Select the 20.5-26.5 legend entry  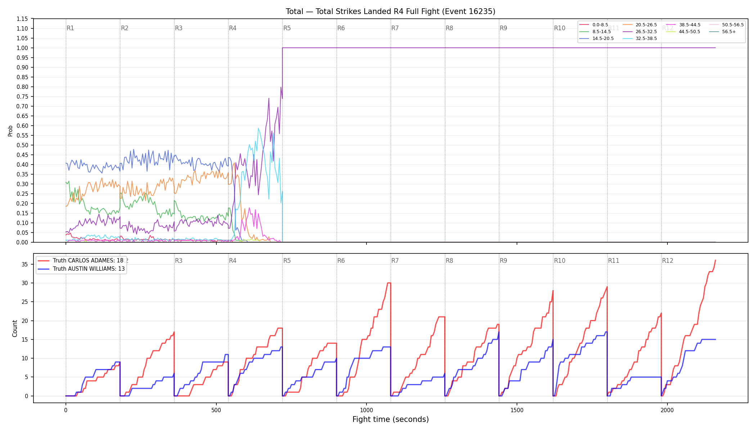[x=640, y=25]
